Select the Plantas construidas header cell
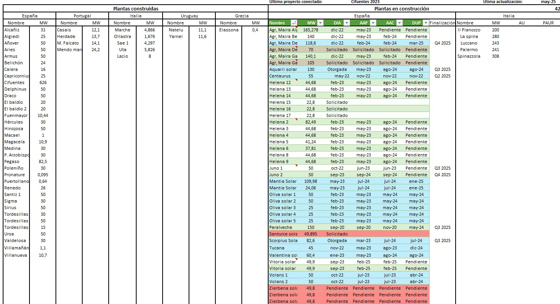Screen dimensions: 560x304 pos(135,9)
